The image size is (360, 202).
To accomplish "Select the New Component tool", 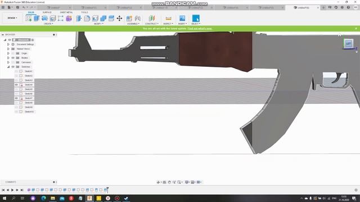I will click(129, 19).
